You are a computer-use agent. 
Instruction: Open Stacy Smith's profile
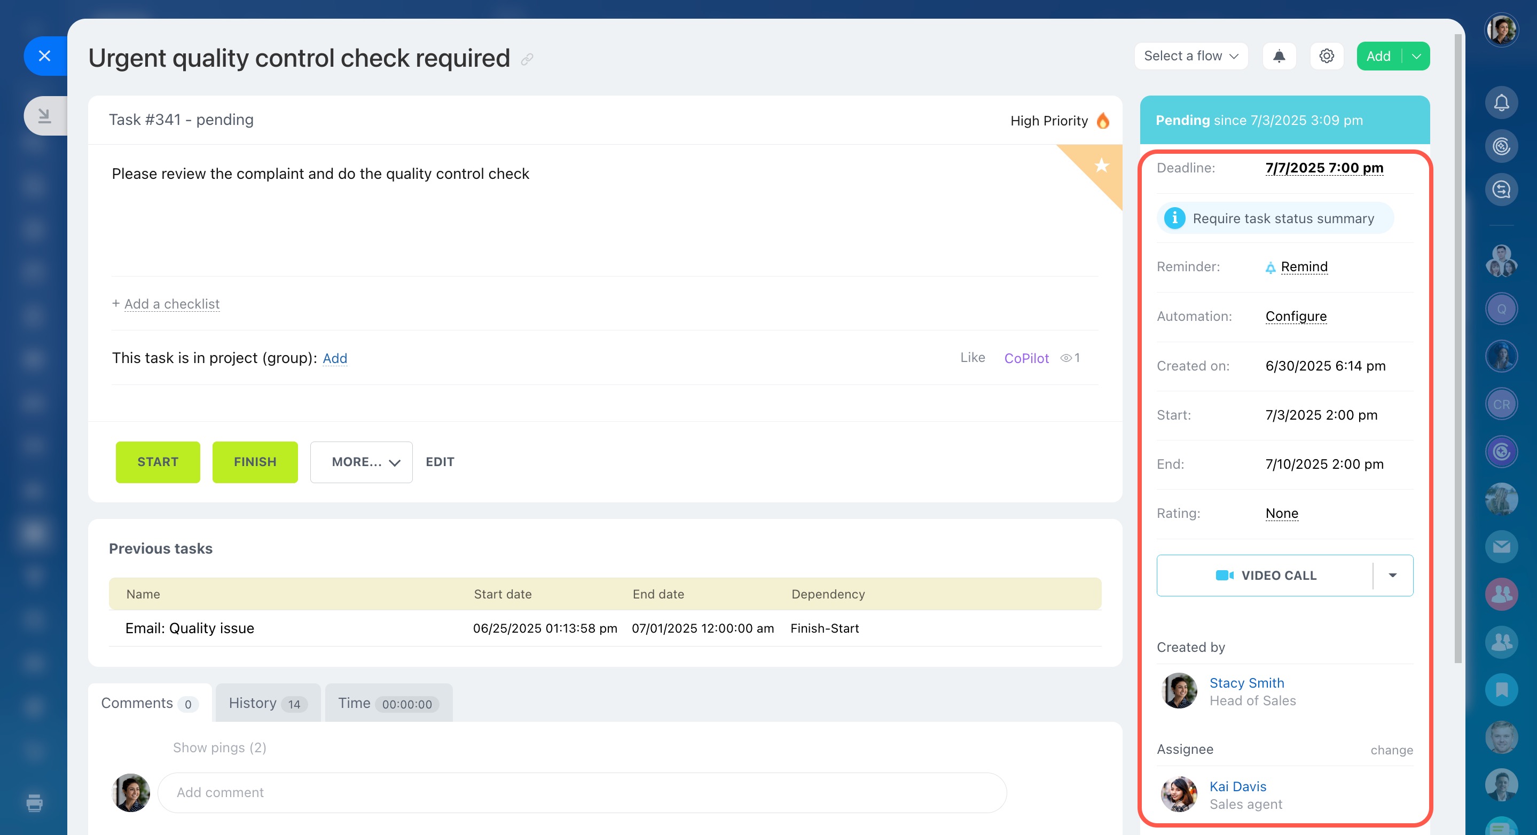(1246, 683)
